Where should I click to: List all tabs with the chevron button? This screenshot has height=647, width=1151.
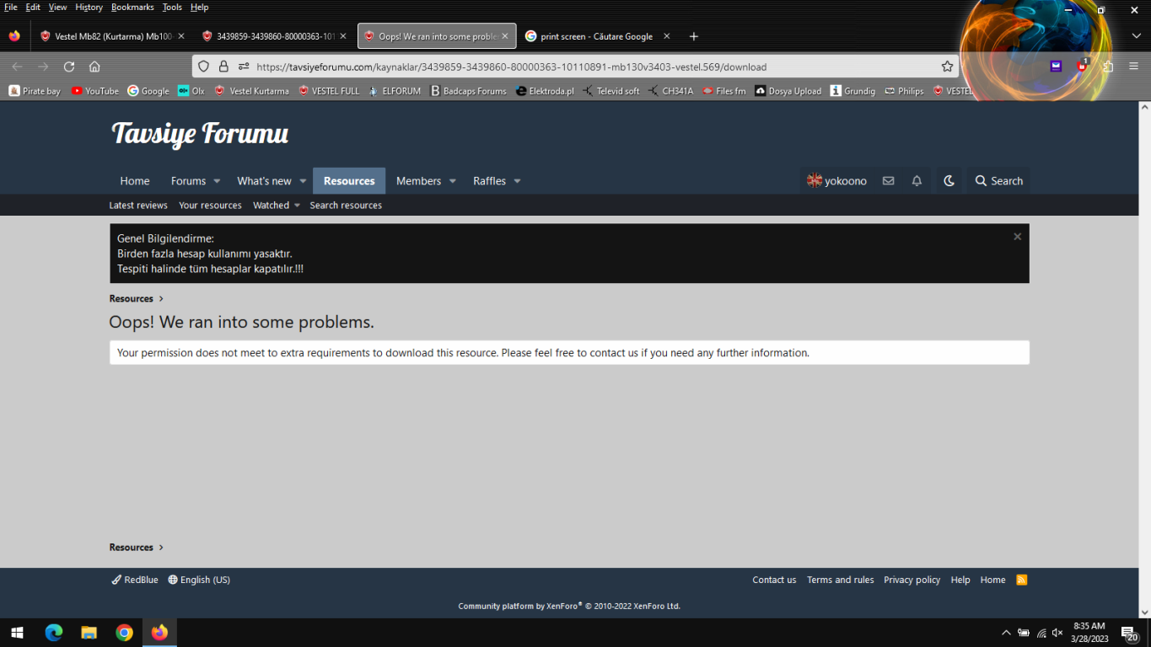click(x=1136, y=36)
